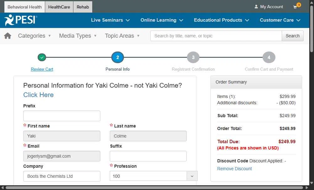
Task: Click the Last name field
Action: [x=148, y=136]
